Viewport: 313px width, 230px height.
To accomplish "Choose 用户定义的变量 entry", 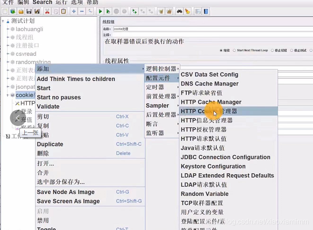I will [x=229, y=212].
